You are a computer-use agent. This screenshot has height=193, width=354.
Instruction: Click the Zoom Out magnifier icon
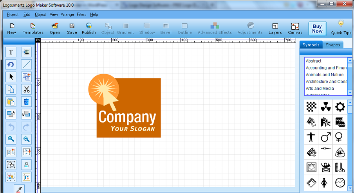tap(26, 139)
